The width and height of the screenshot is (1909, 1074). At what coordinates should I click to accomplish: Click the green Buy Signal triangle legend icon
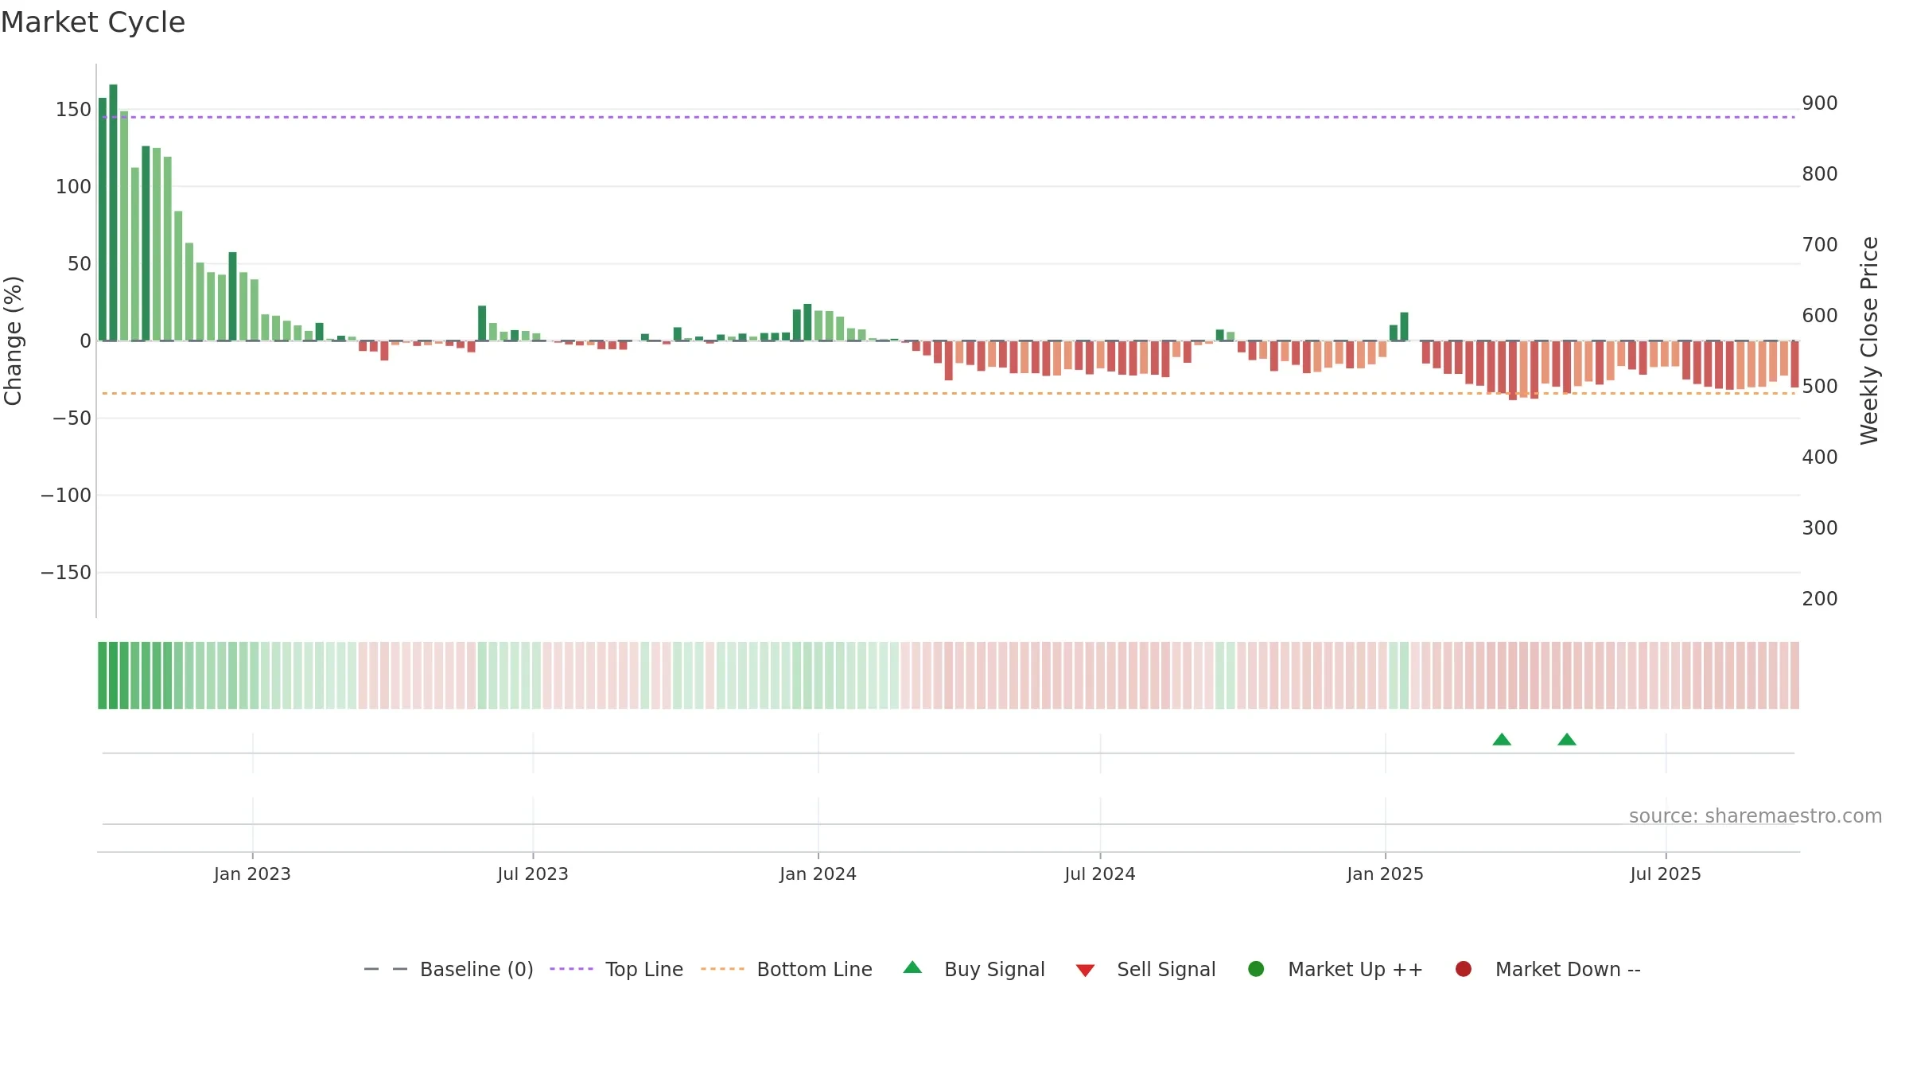click(913, 967)
